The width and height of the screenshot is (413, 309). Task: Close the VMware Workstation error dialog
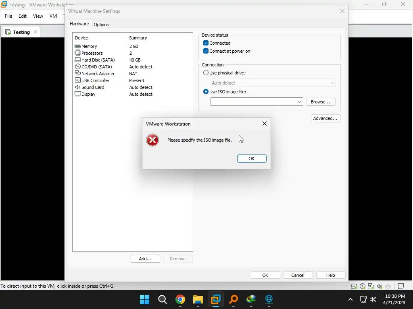pos(265,124)
